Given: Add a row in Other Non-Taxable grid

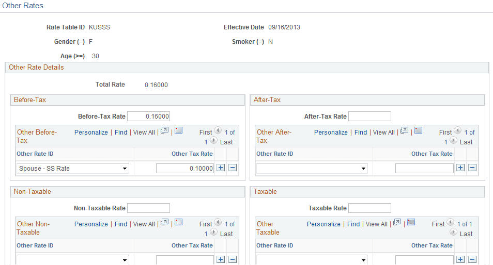Looking at the screenshot, I should tap(221, 259).
